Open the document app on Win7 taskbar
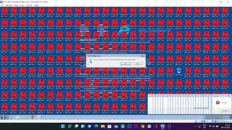 (40, 117)
